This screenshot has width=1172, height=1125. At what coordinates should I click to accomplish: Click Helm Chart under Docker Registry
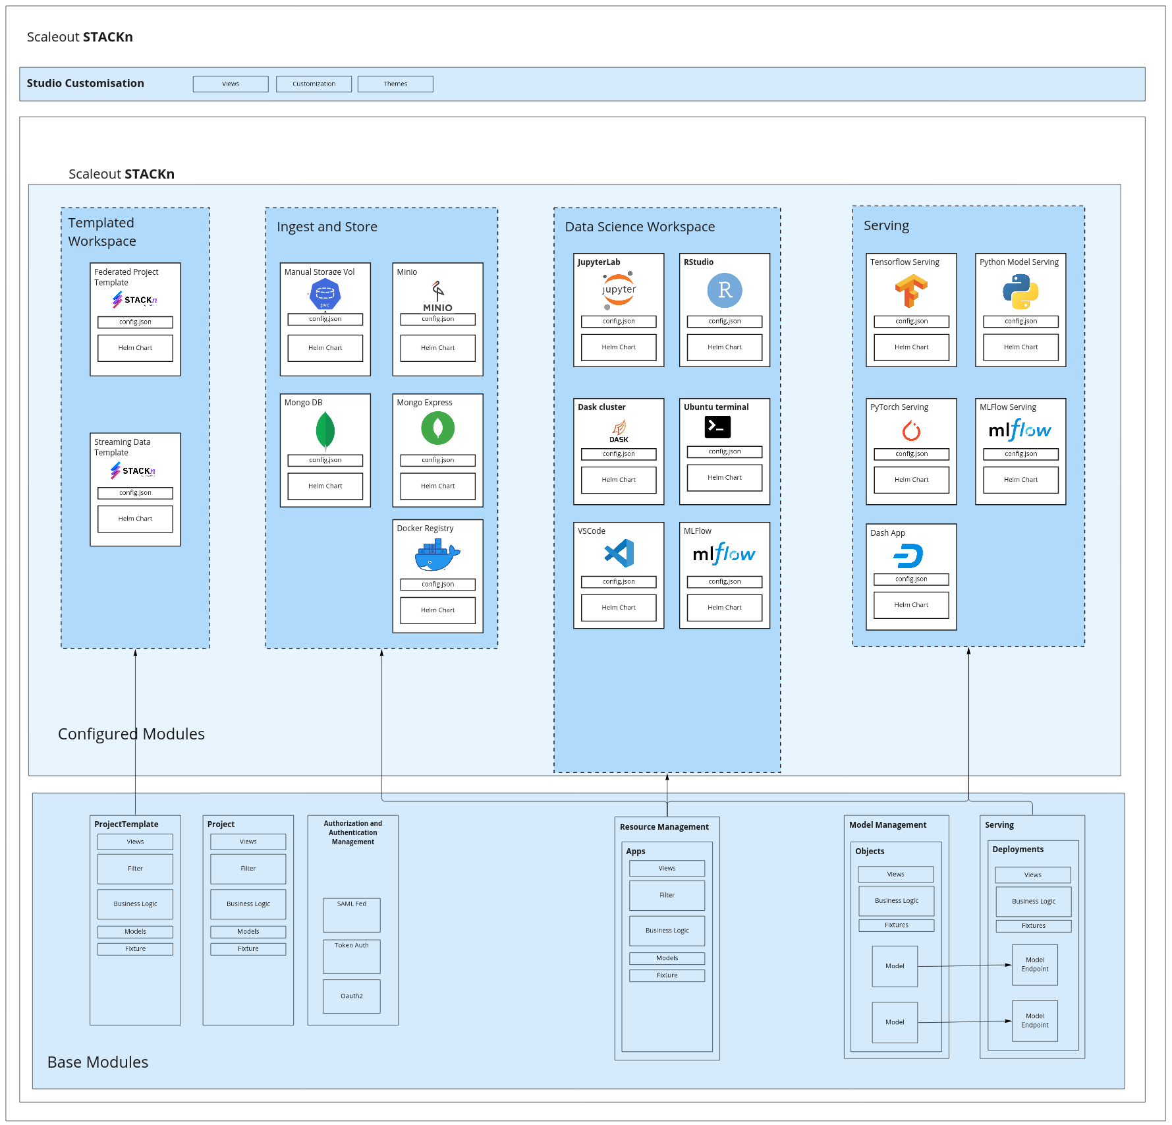tap(437, 610)
